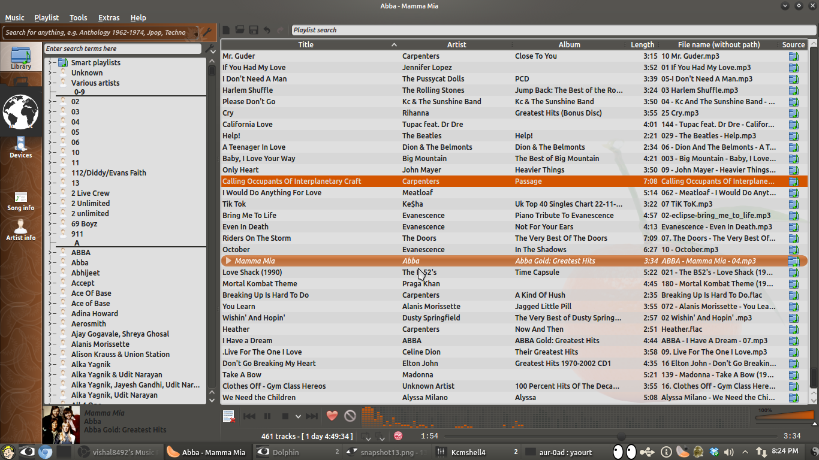Image resolution: width=819 pixels, height=460 pixels.
Task: Open the Help menu
Action: (138, 18)
